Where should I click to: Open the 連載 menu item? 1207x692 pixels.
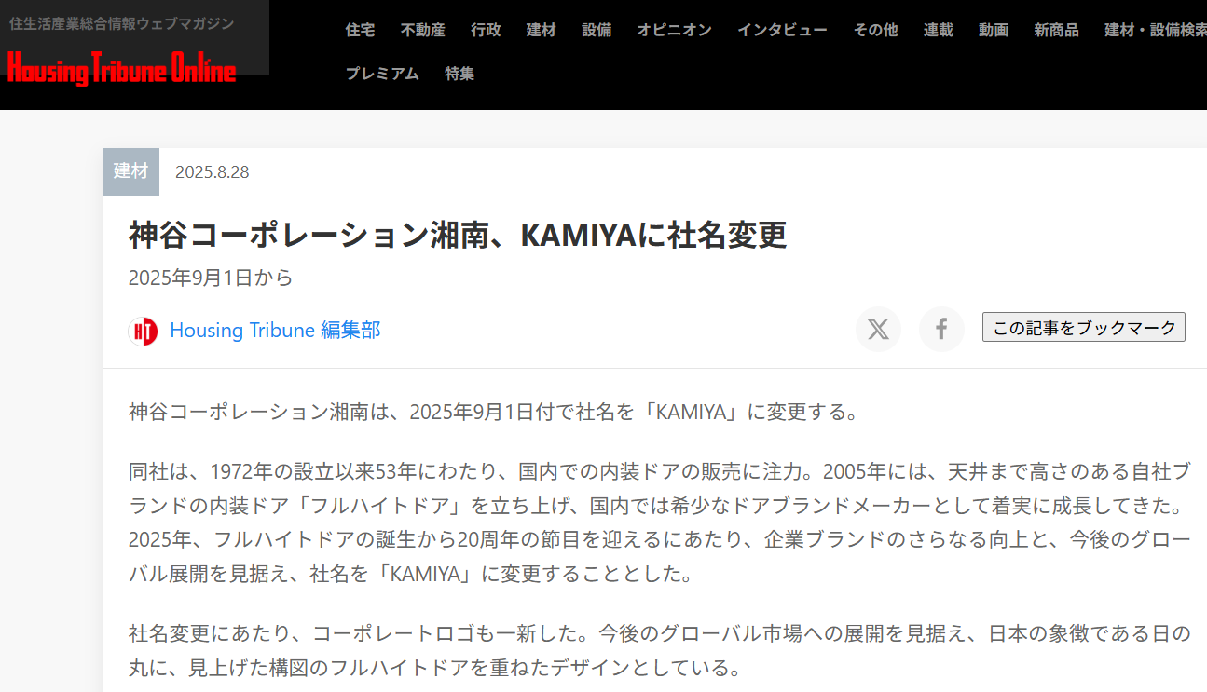click(939, 30)
